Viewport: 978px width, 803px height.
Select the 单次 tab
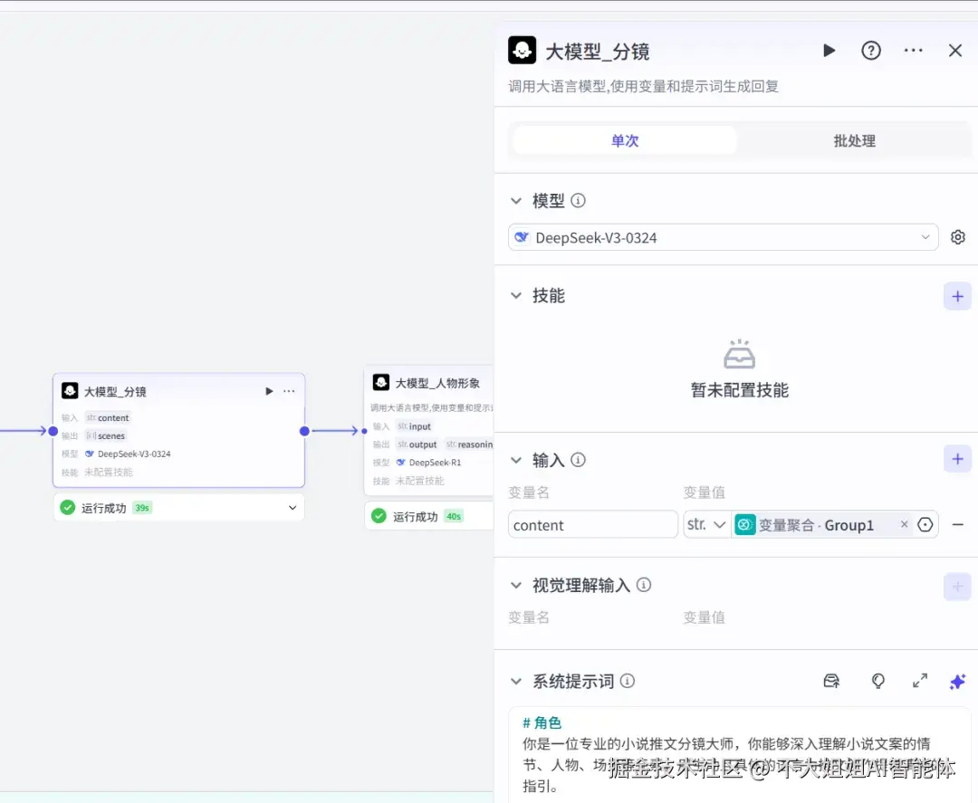pyautogui.click(x=624, y=140)
